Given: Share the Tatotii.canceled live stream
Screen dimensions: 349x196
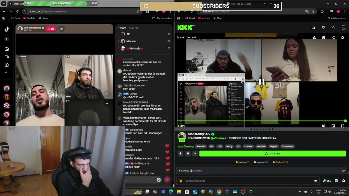Looking at the screenshot, I should (x=61, y=29).
